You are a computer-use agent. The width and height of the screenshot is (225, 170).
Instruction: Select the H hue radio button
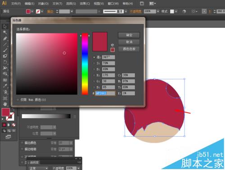94,57
